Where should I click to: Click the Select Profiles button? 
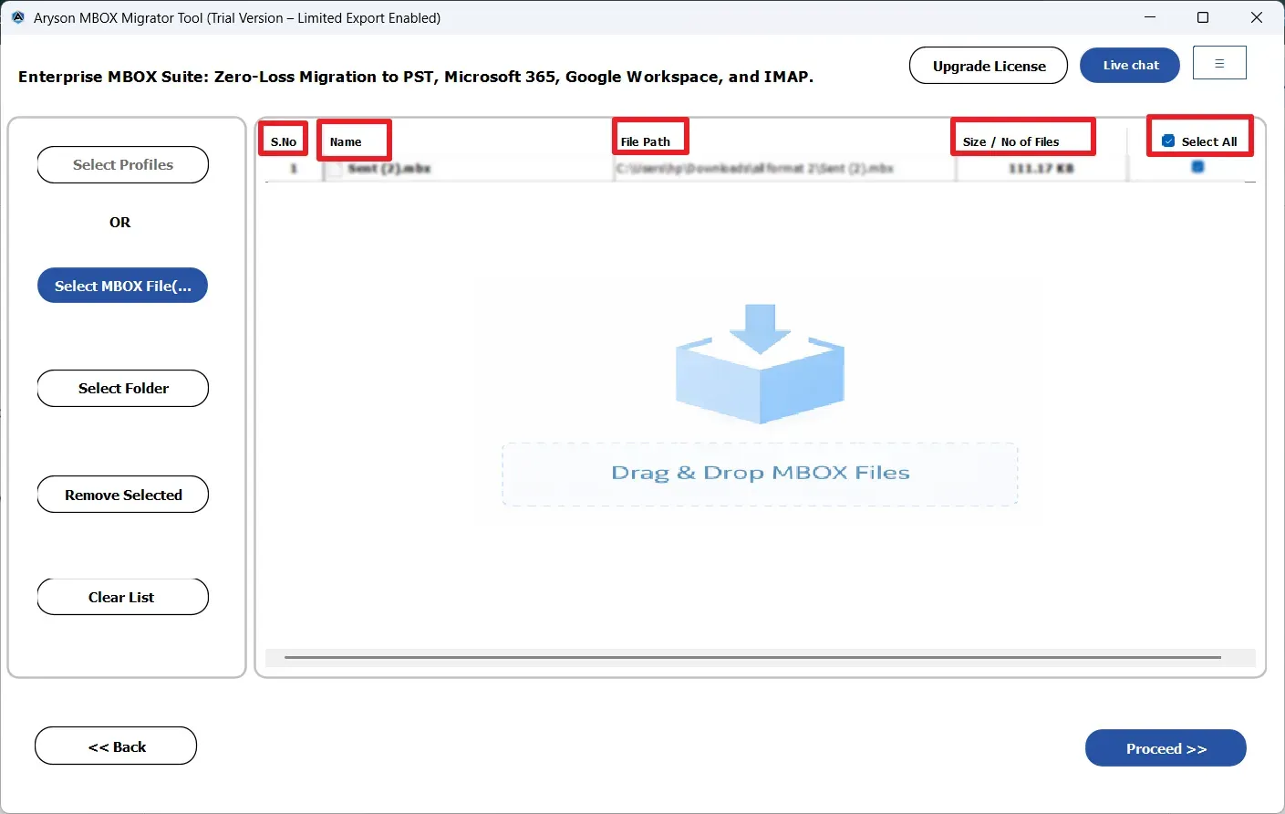[123, 165]
